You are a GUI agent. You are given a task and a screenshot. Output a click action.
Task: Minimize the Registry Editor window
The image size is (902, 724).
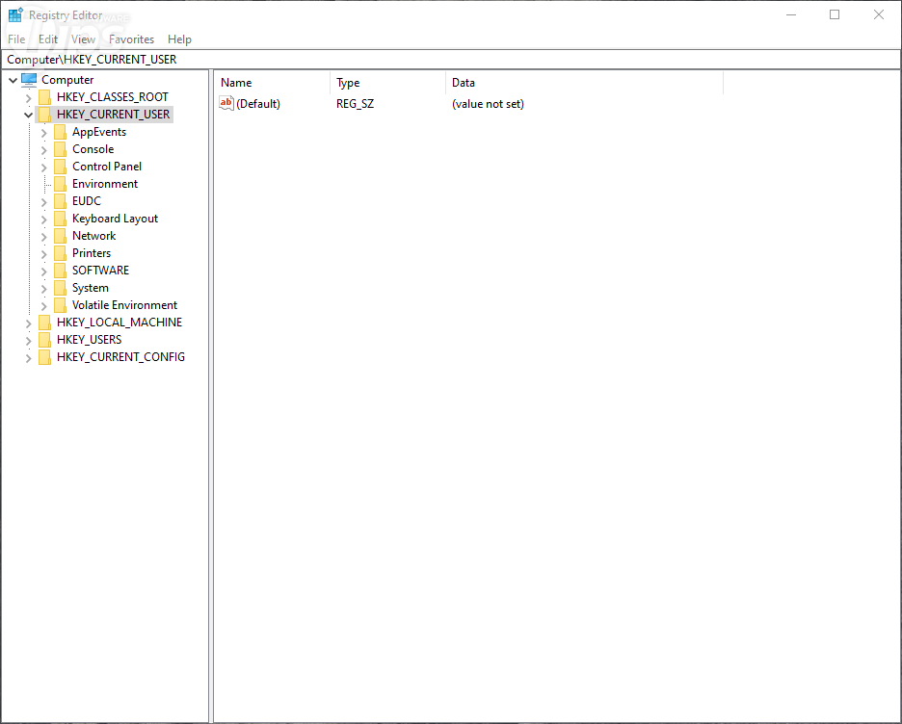(x=791, y=14)
